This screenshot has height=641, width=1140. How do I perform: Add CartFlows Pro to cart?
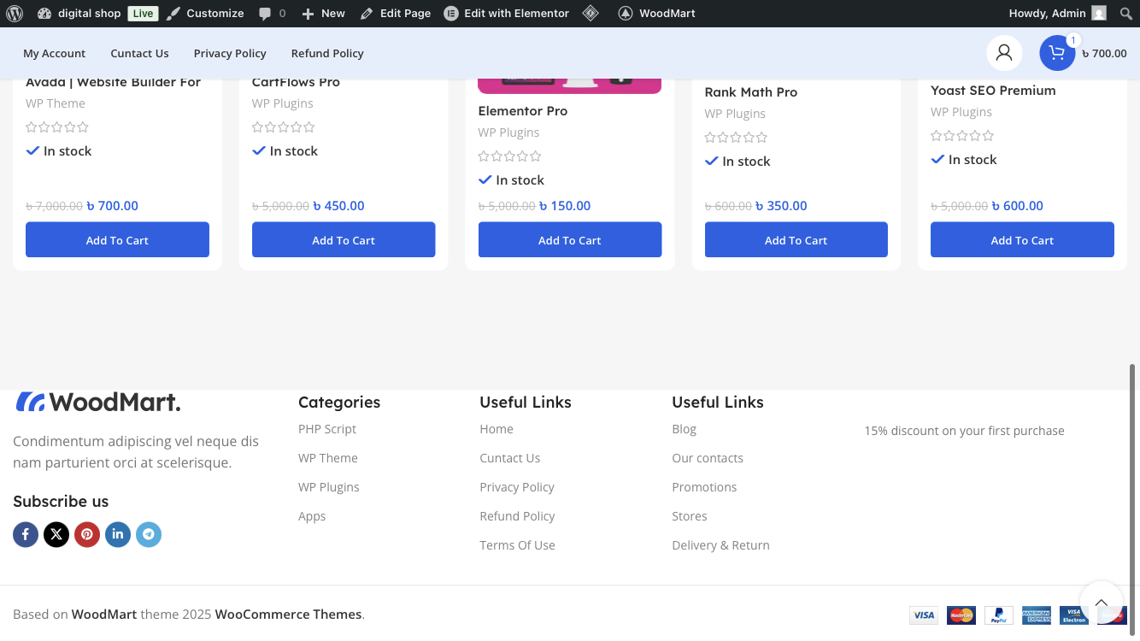344,240
